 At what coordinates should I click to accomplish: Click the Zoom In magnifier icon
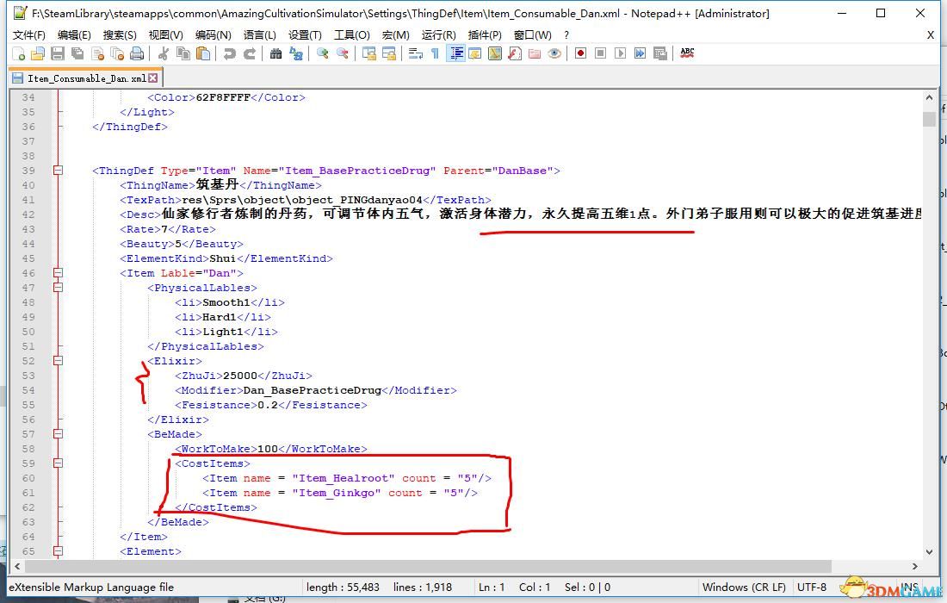pyautogui.click(x=323, y=53)
